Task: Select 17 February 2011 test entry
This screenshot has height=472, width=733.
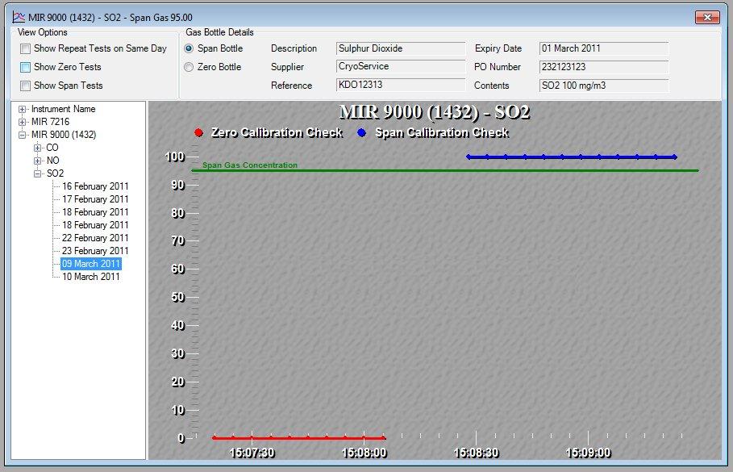Action: tap(95, 199)
